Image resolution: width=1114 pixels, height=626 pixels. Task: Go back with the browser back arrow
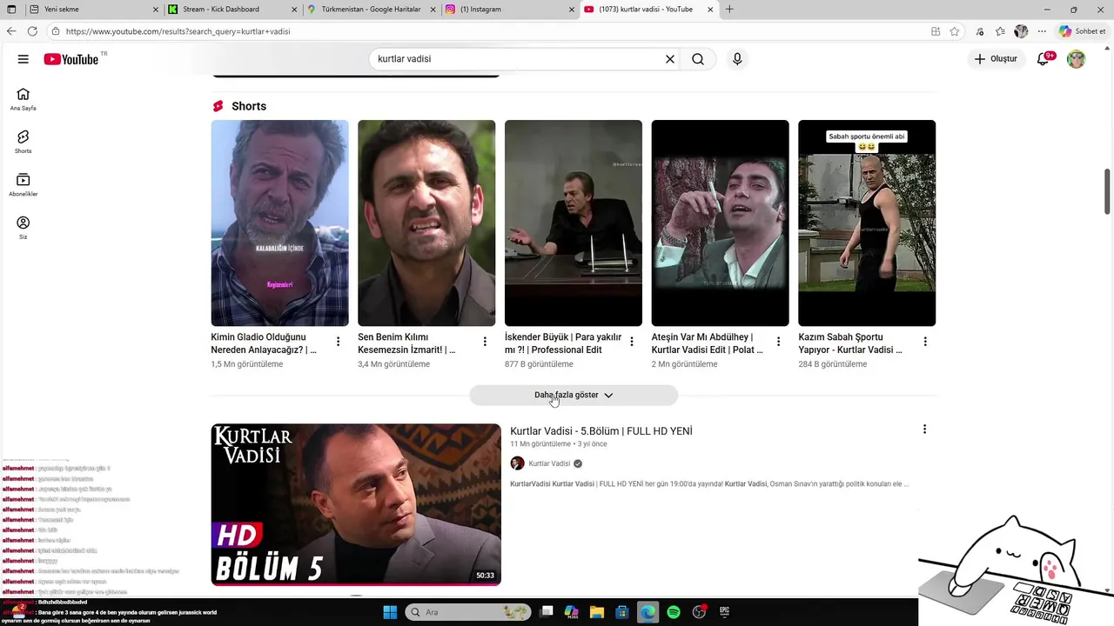click(11, 31)
